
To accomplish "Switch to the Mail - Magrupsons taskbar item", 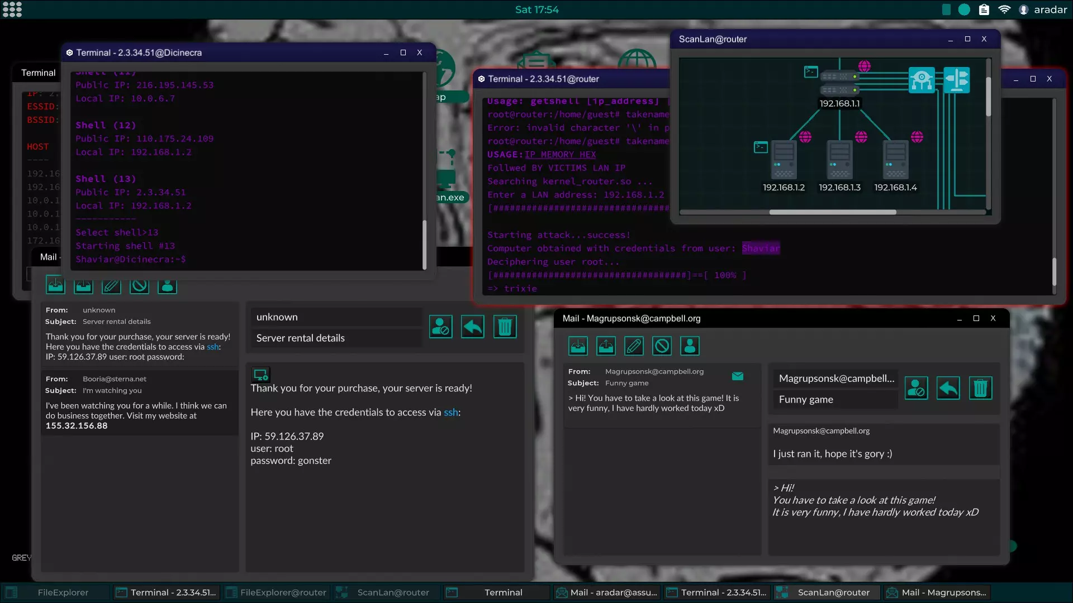I will [937, 592].
